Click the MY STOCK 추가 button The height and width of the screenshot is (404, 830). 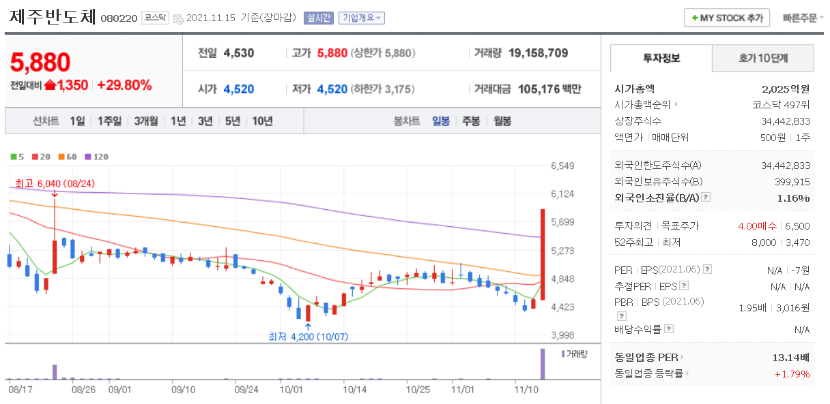(727, 18)
